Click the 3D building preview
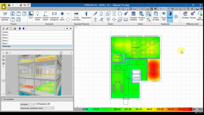The width and height of the screenshot is (204, 115). pyautogui.click(x=39, y=75)
